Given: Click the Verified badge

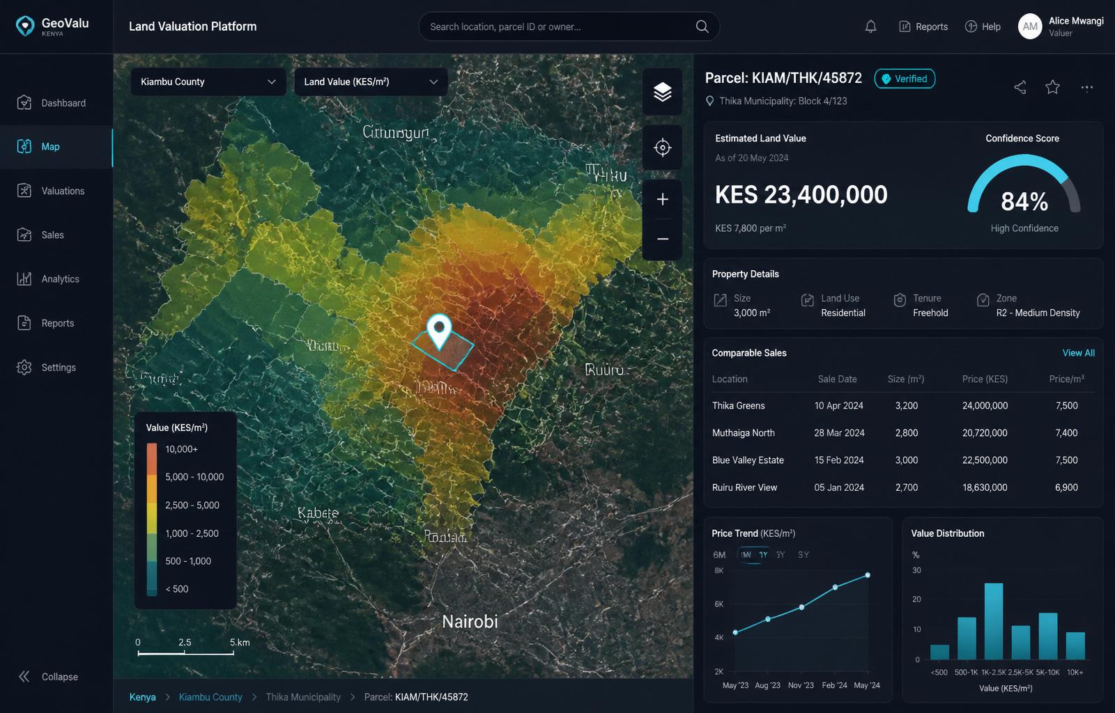Looking at the screenshot, I should [905, 79].
